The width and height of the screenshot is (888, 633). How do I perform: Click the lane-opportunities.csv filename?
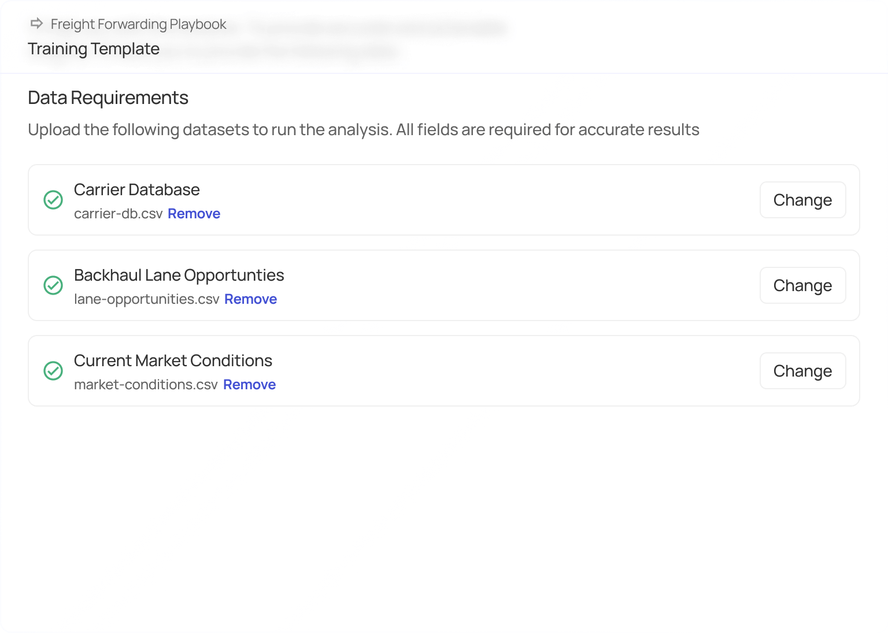(x=146, y=299)
